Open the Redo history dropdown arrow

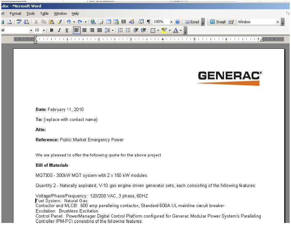click(x=85, y=22)
